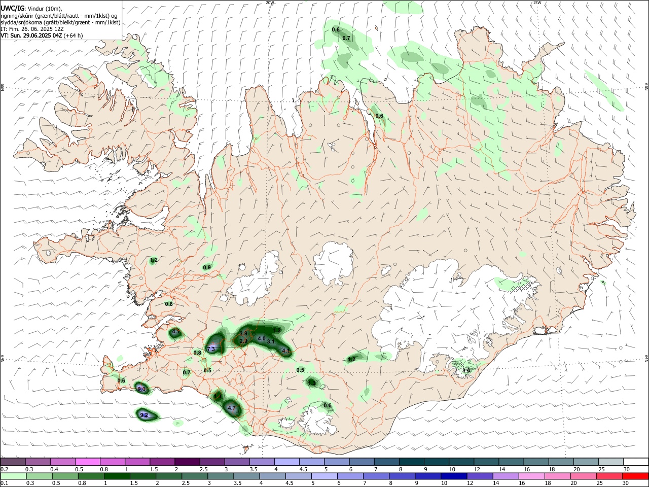
Task: Select the light pink rain swatch between 16 and 18
Action: point(531,476)
